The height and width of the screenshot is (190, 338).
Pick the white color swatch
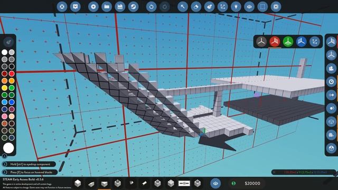5,52
